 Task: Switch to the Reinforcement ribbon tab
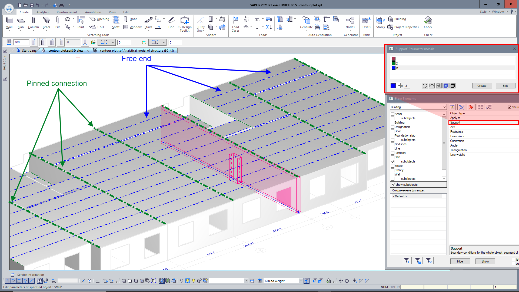[x=67, y=12]
